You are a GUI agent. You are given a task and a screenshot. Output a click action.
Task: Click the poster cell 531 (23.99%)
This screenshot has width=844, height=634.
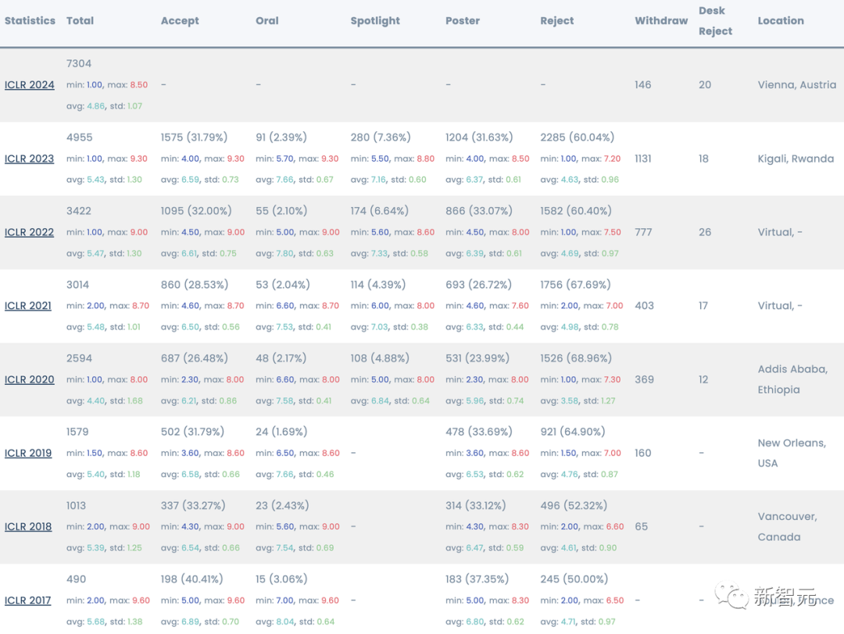(477, 358)
